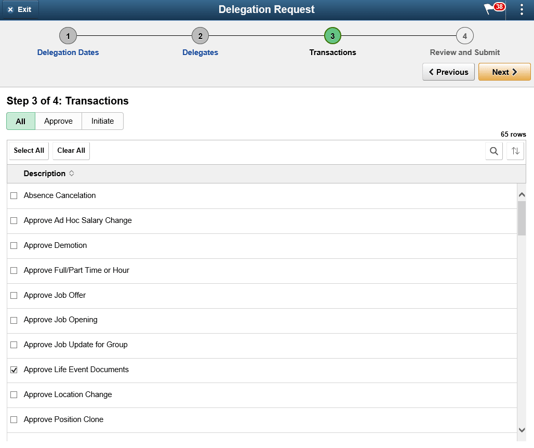Switch to the Initiate tab
Screen dimensions: 534x448
point(102,121)
